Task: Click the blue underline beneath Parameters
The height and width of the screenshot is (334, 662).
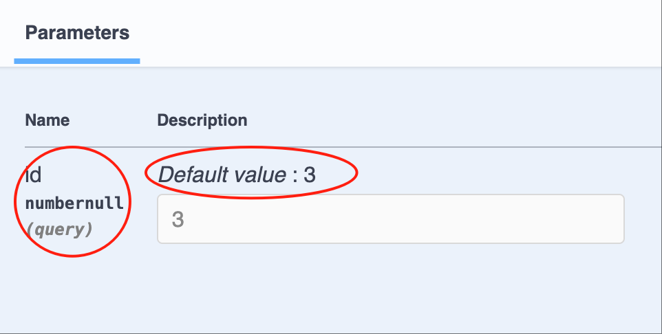Action: click(77, 61)
